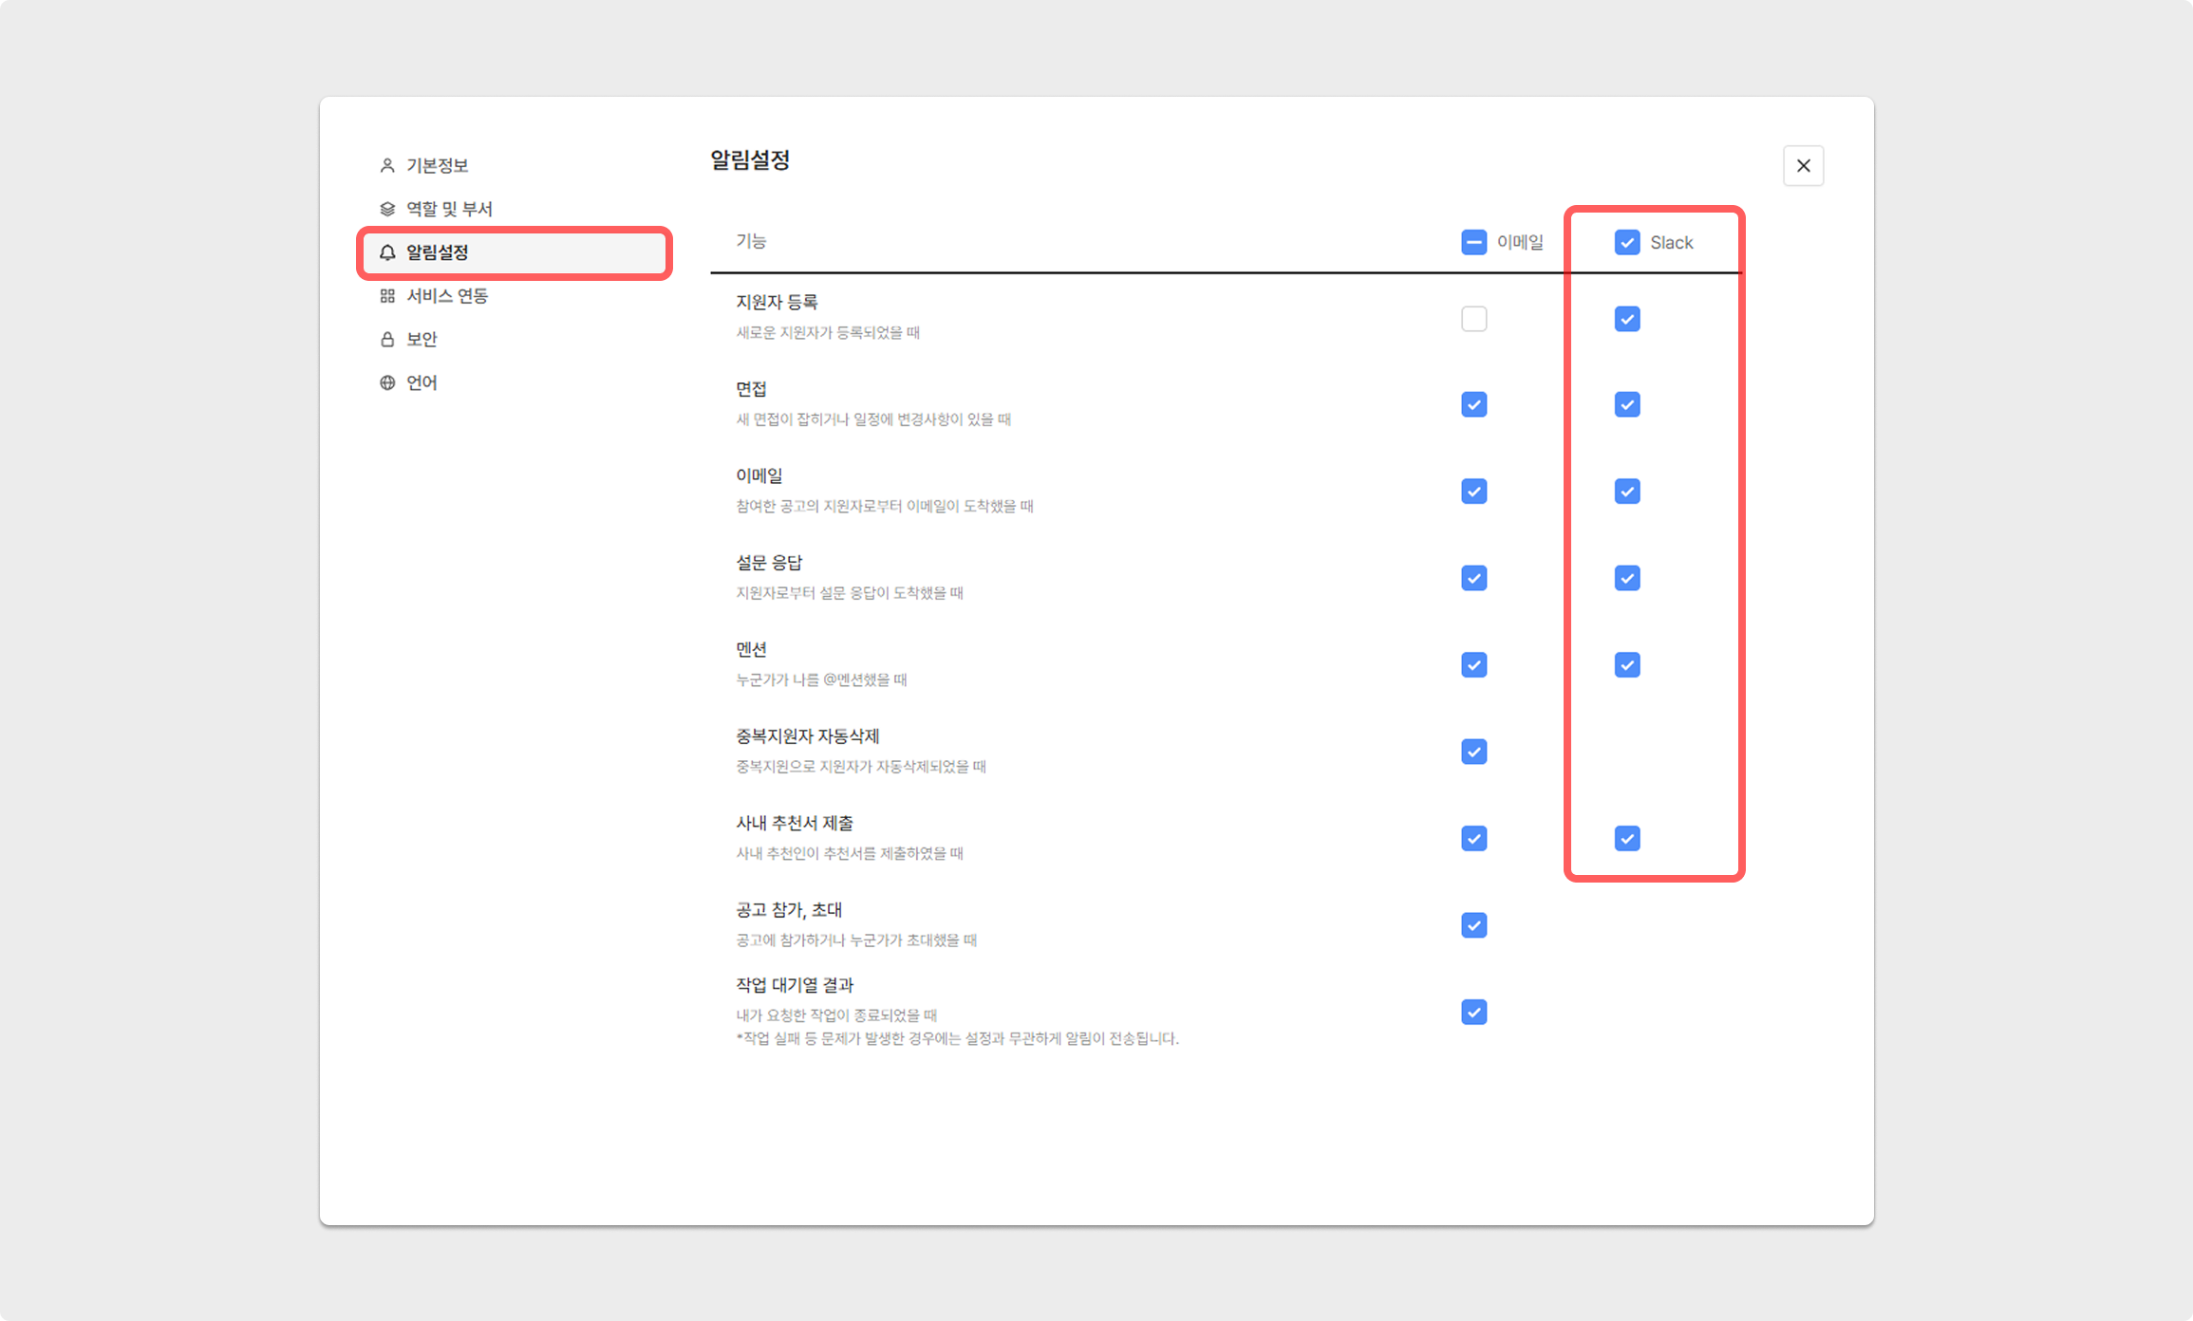Close the settings dialog with X
The width and height of the screenshot is (2193, 1321).
point(1803,166)
